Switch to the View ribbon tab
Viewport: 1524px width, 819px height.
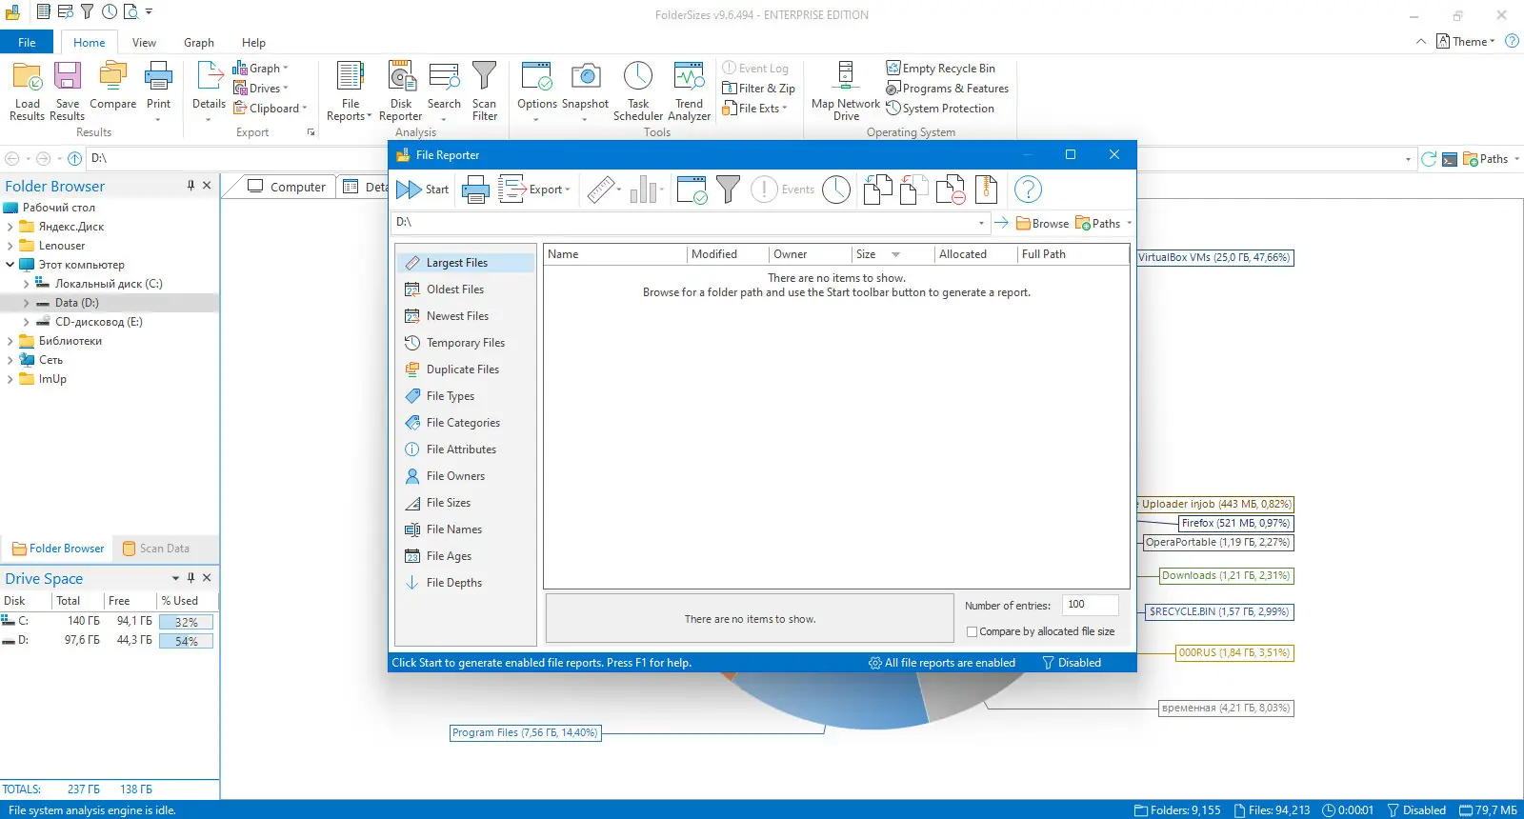[x=144, y=43]
